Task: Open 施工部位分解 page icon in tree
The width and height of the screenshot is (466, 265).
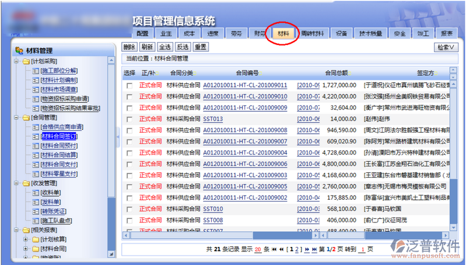Action: [x=35, y=70]
